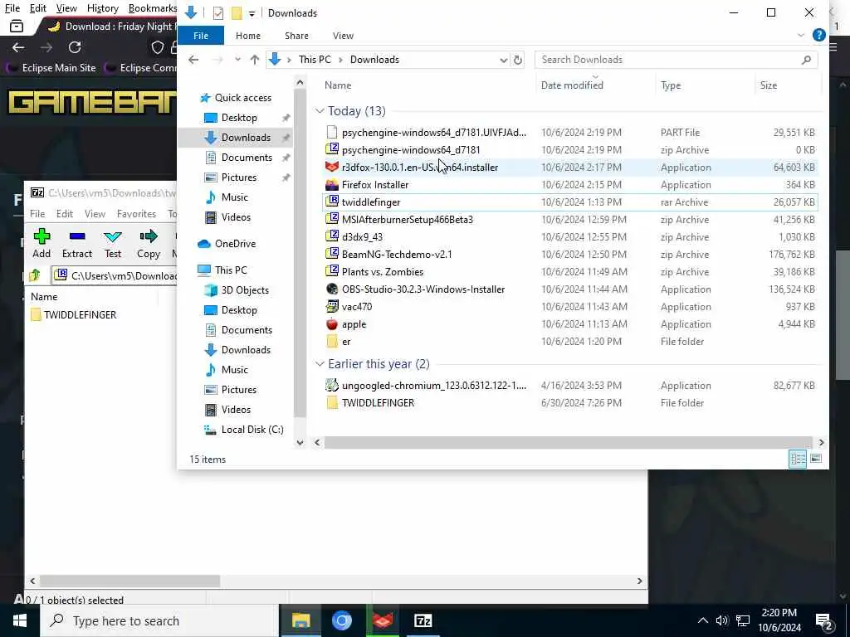
Task: Open the notification center on taskbar
Action: point(824,622)
